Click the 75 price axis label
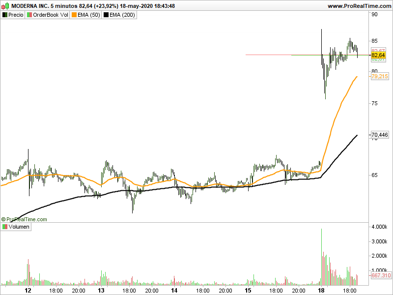This screenshot has height=295, width=393. click(374, 103)
